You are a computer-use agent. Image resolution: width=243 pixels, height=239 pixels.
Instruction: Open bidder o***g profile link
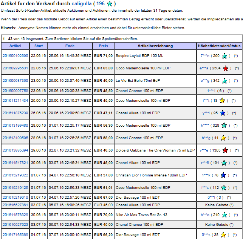[205, 81]
